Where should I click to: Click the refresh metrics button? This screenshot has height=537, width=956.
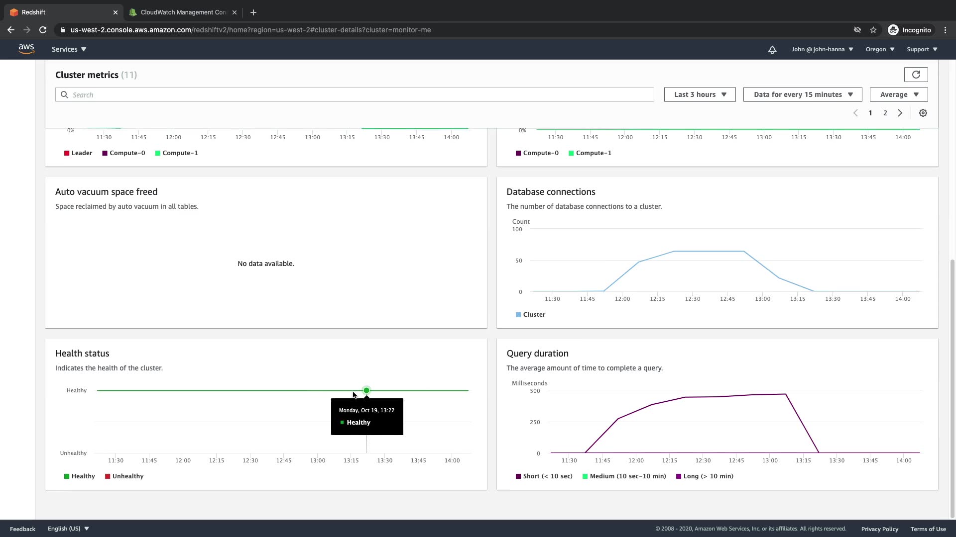(x=916, y=75)
